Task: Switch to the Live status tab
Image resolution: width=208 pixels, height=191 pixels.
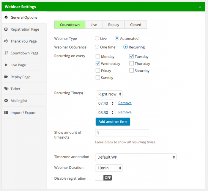Action: (x=94, y=25)
